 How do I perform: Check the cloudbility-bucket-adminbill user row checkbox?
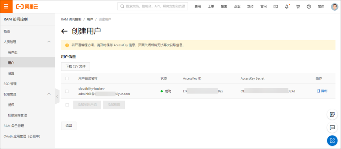(67, 91)
